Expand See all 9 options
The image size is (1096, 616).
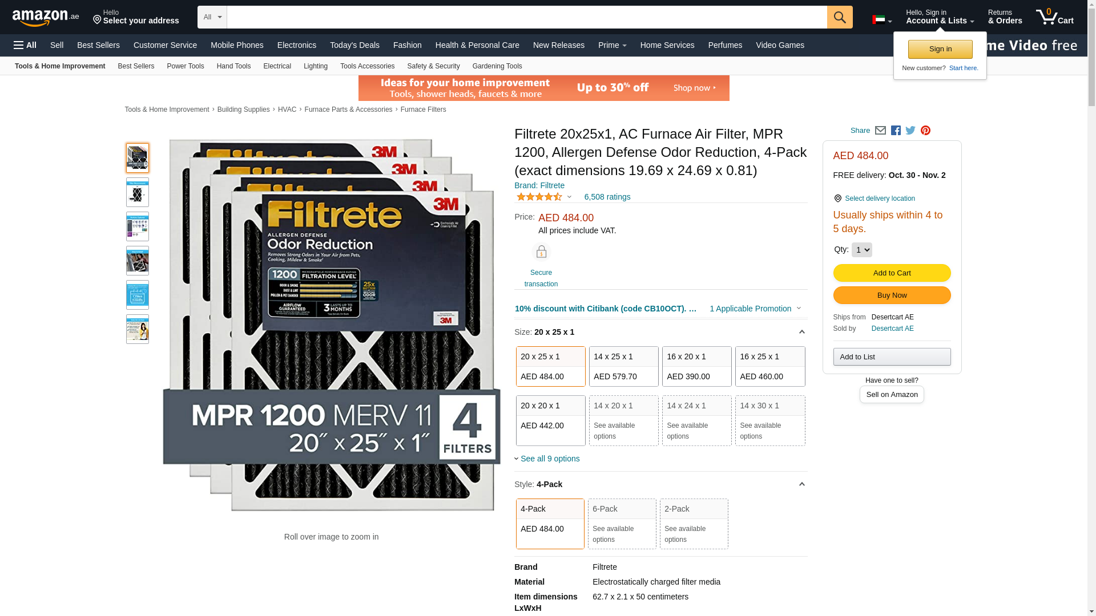pyautogui.click(x=547, y=459)
